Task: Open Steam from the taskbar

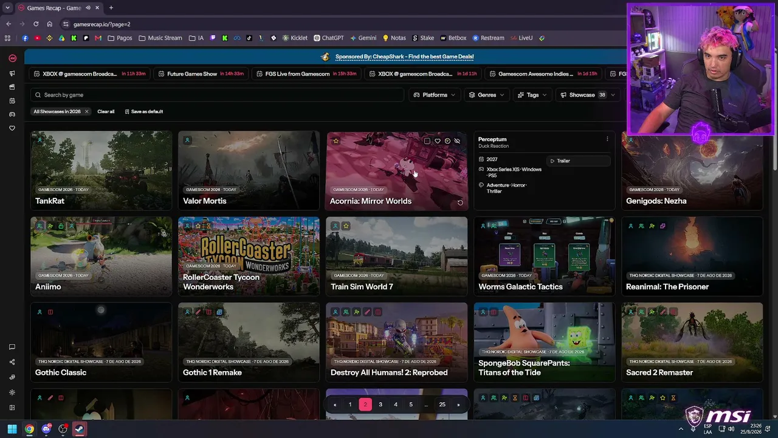Action: coord(79,429)
